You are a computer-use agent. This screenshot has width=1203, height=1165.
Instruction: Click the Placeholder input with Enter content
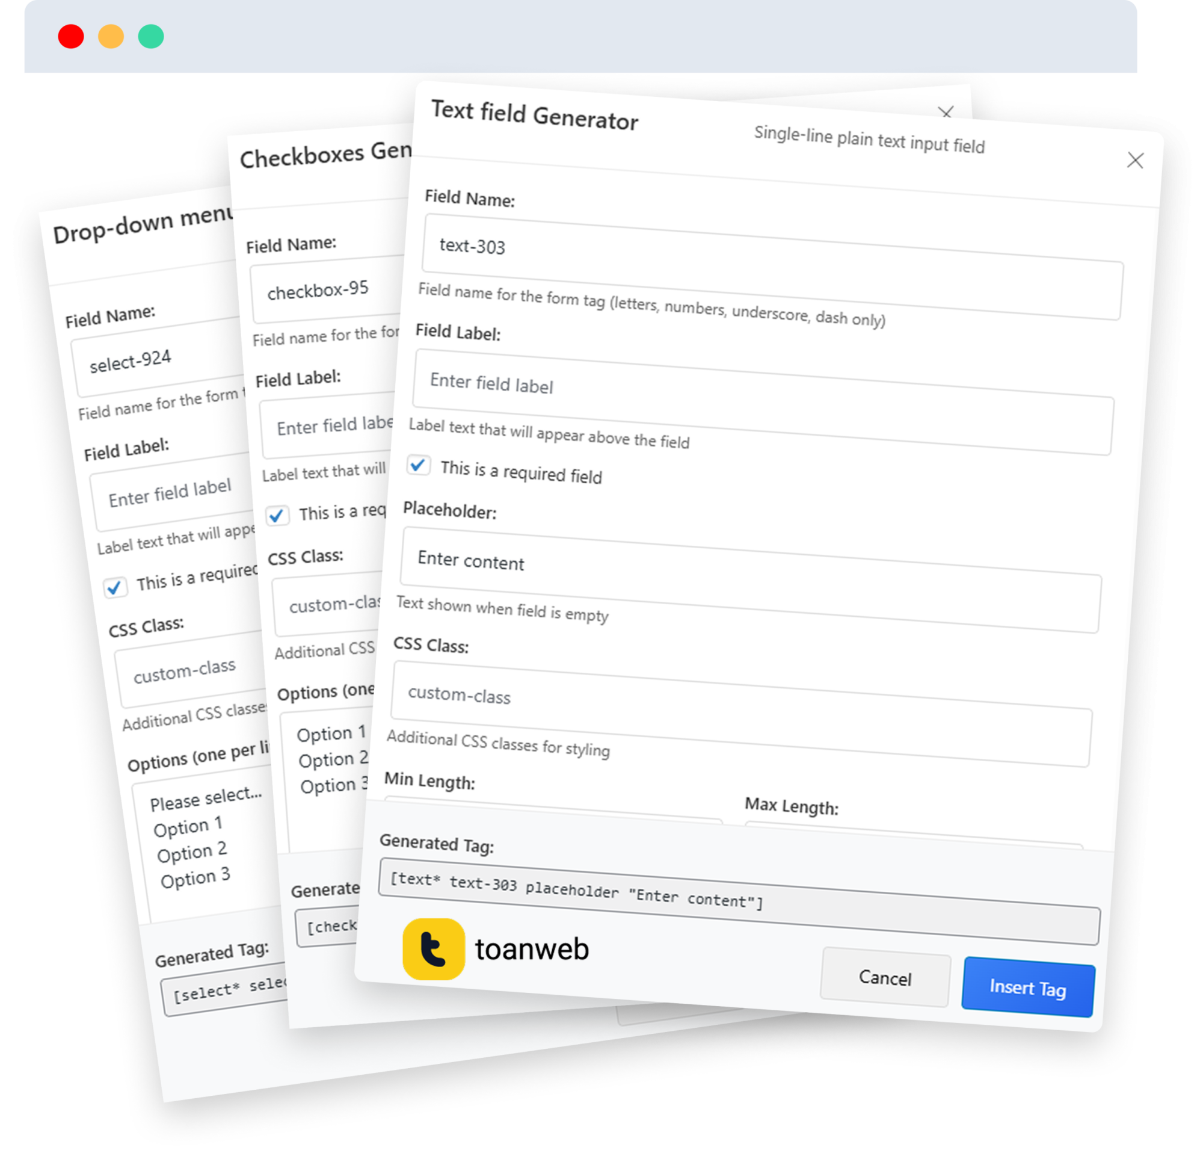coord(750,579)
